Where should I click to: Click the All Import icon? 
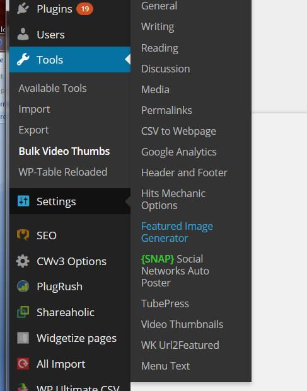pyautogui.click(x=23, y=363)
